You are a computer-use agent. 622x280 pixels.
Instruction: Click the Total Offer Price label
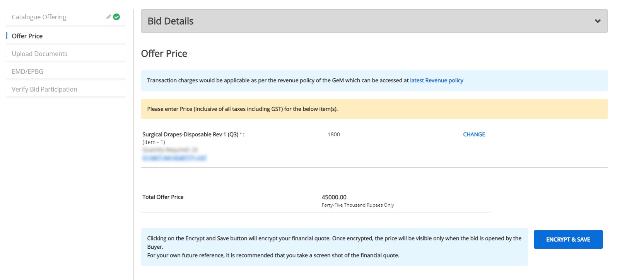click(163, 197)
